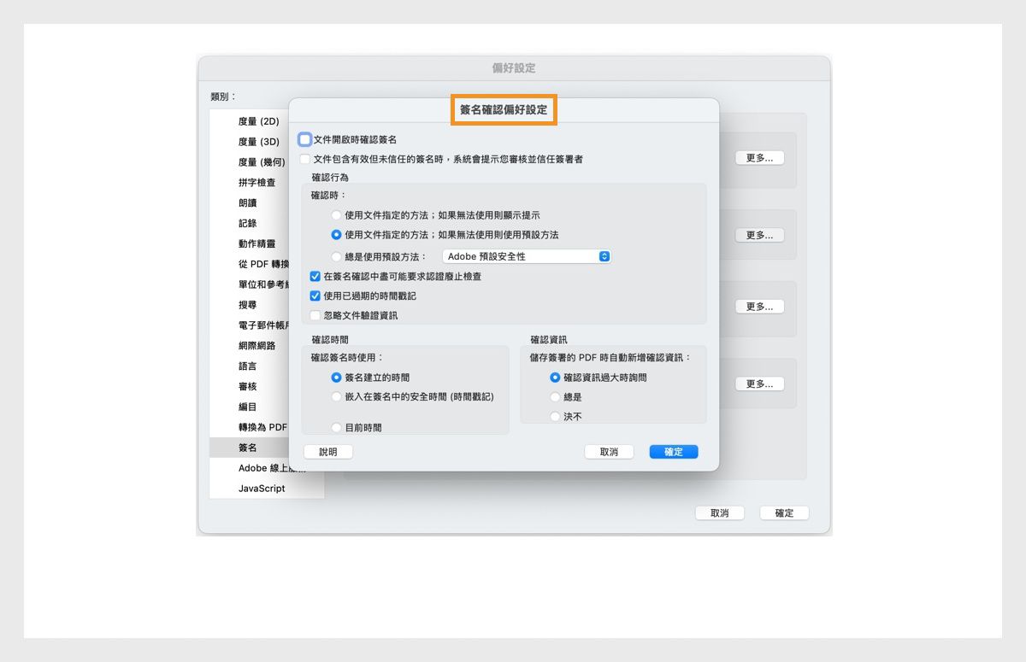Screen dimensions: 1026x662
Task: Select 總是使用預設方法 radio option
Action: [x=336, y=255]
